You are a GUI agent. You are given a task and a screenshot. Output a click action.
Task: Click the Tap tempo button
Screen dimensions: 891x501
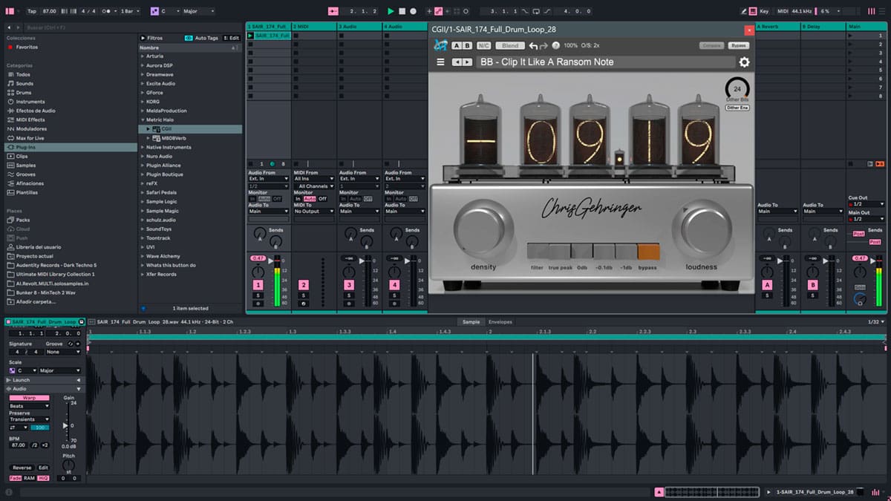point(31,11)
